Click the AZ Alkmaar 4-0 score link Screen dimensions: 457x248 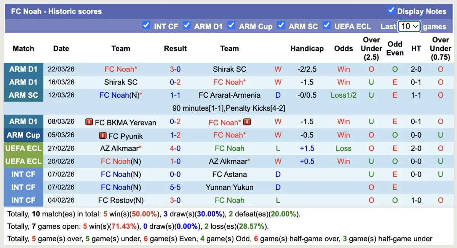click(175, 148)
